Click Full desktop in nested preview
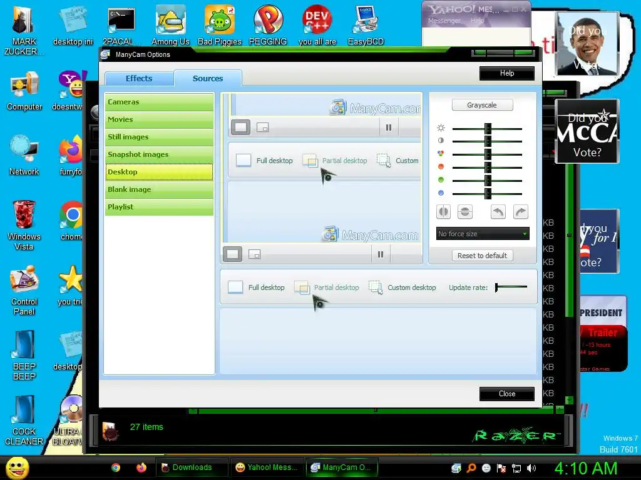This screenshot has width=641, height=480. coord(265,161)
